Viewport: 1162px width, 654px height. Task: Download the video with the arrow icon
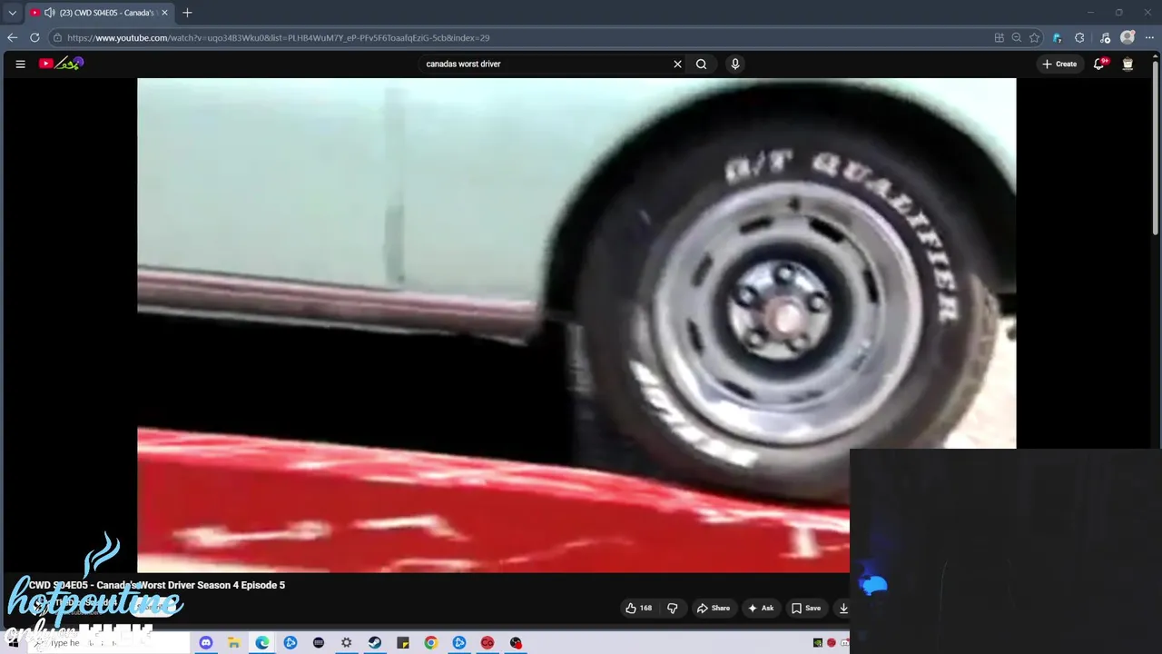pyautogui.click(x=843, y=608)
